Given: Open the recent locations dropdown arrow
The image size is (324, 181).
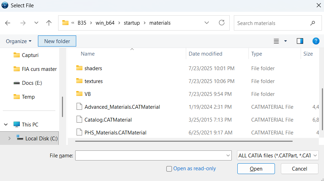Looking at the screenshot, I should point(37,23).
